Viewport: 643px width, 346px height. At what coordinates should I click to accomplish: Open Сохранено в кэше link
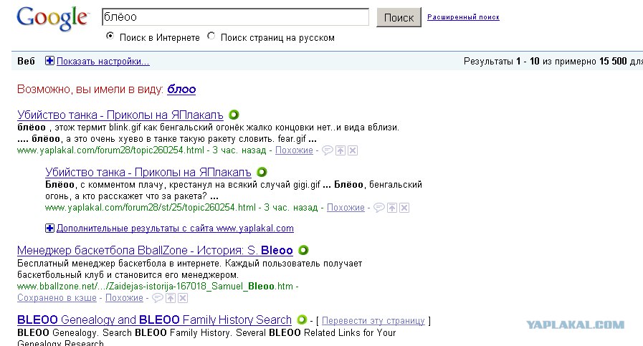click(57, 298)
